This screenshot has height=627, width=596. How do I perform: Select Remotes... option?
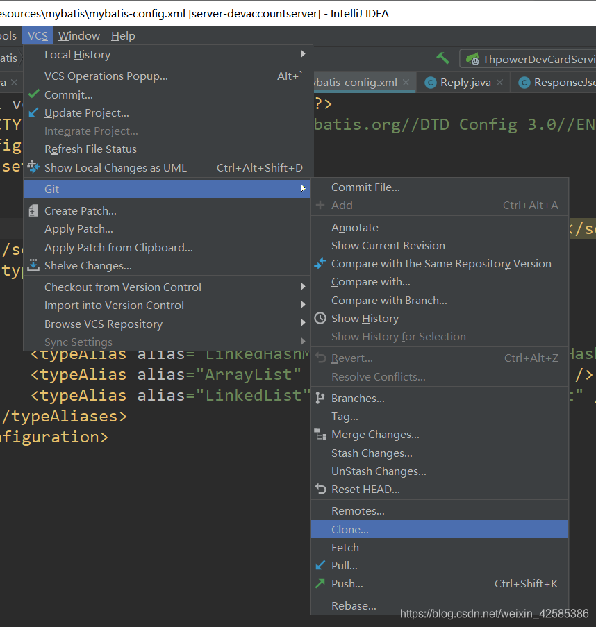(439, 510)
